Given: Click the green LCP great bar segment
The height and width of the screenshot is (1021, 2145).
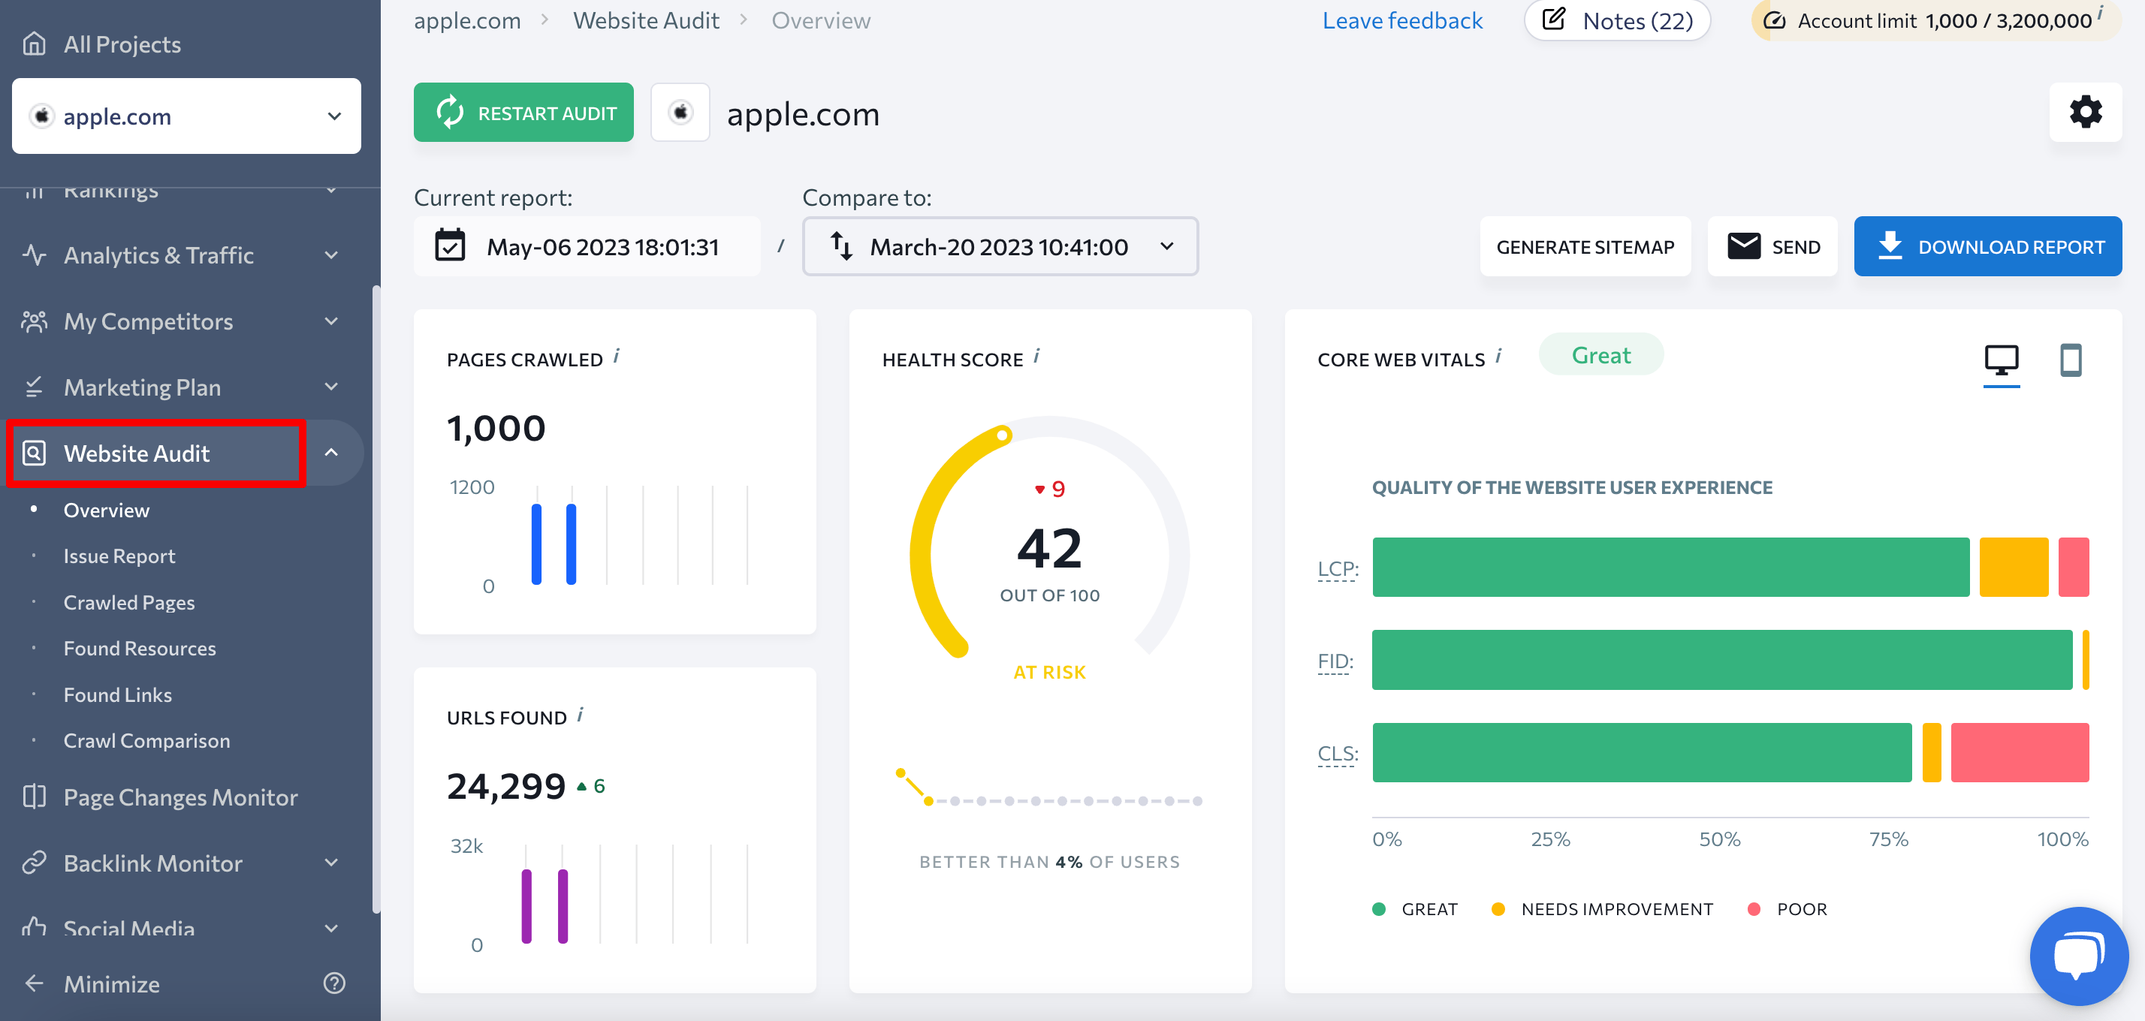Looking at the screenshot, I should [1670, 567].
